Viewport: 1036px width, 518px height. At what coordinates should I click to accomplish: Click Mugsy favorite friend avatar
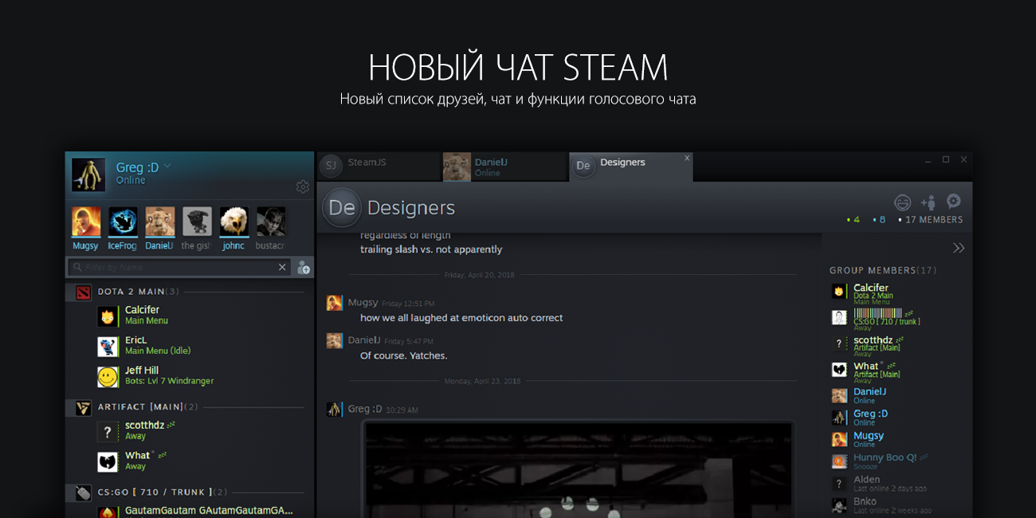(x=86, y=222)
